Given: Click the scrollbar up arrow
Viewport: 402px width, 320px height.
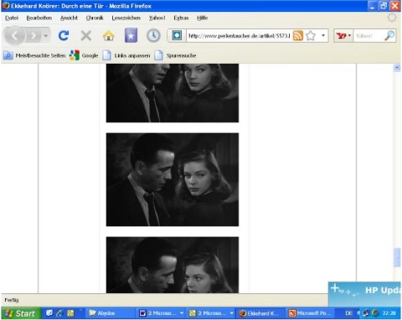Looking at the screenshot, I should point(397,68).
